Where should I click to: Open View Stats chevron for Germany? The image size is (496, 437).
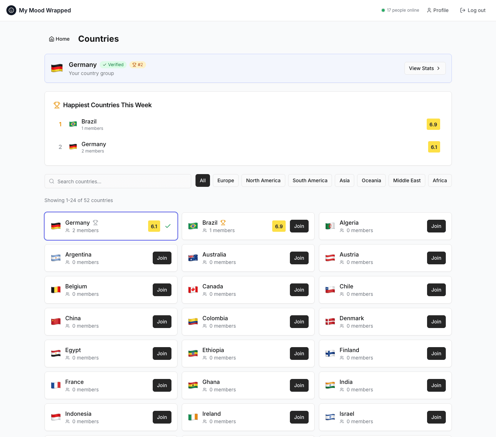438,68
